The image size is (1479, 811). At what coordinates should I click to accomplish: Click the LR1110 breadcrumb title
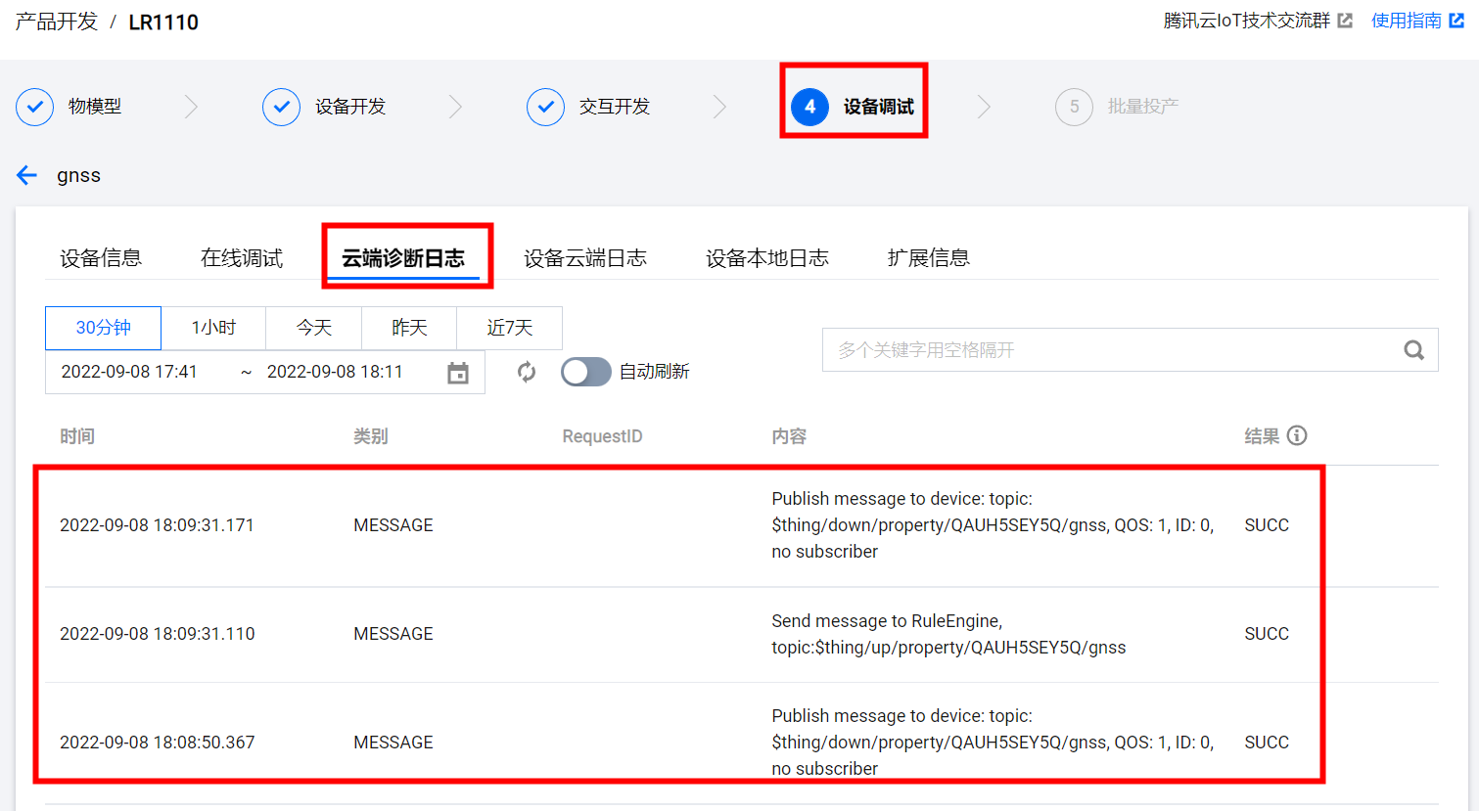tap(163, 22)
